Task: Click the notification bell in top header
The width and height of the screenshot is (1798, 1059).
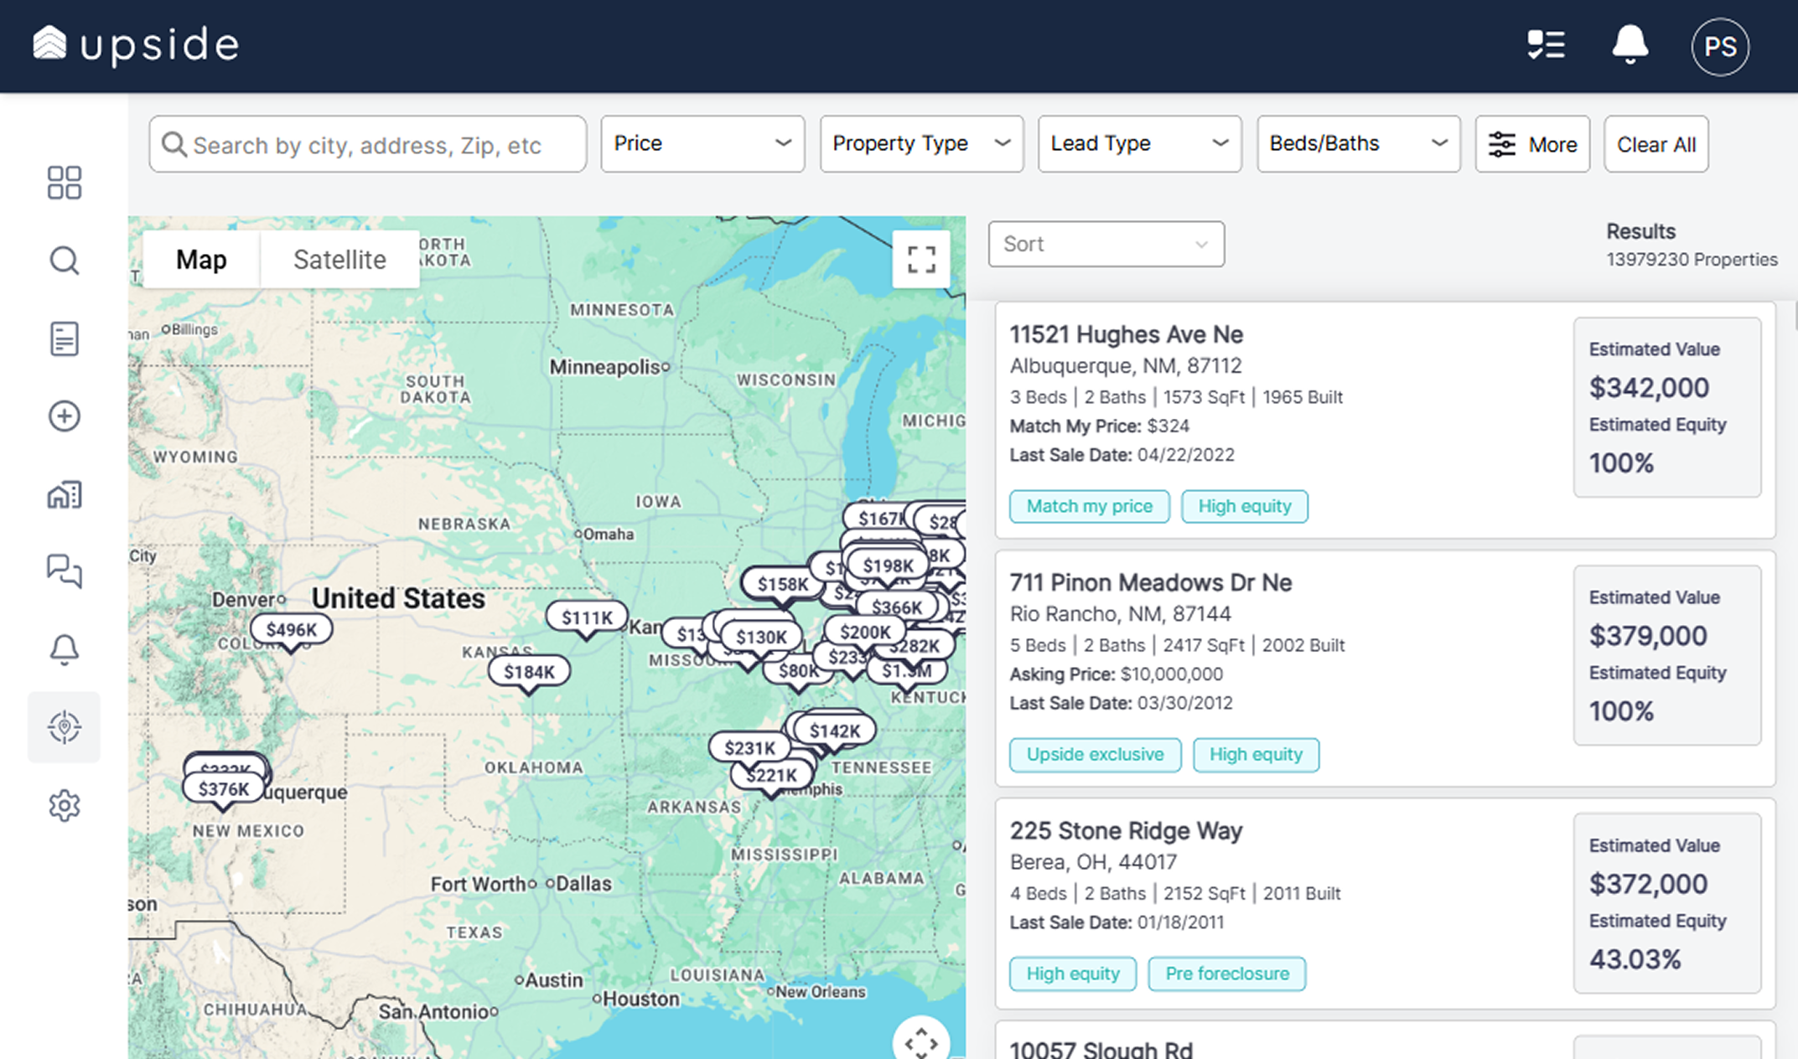Action: [x=1630, y=45]
